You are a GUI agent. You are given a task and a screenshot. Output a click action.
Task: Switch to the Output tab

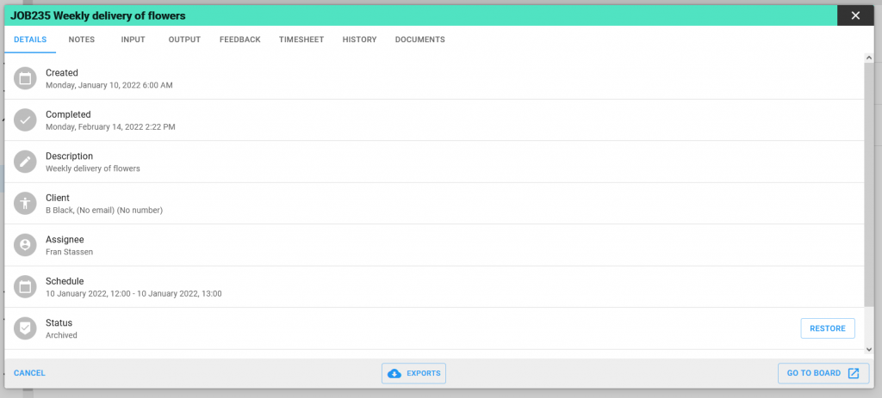[x=184, y=40]
